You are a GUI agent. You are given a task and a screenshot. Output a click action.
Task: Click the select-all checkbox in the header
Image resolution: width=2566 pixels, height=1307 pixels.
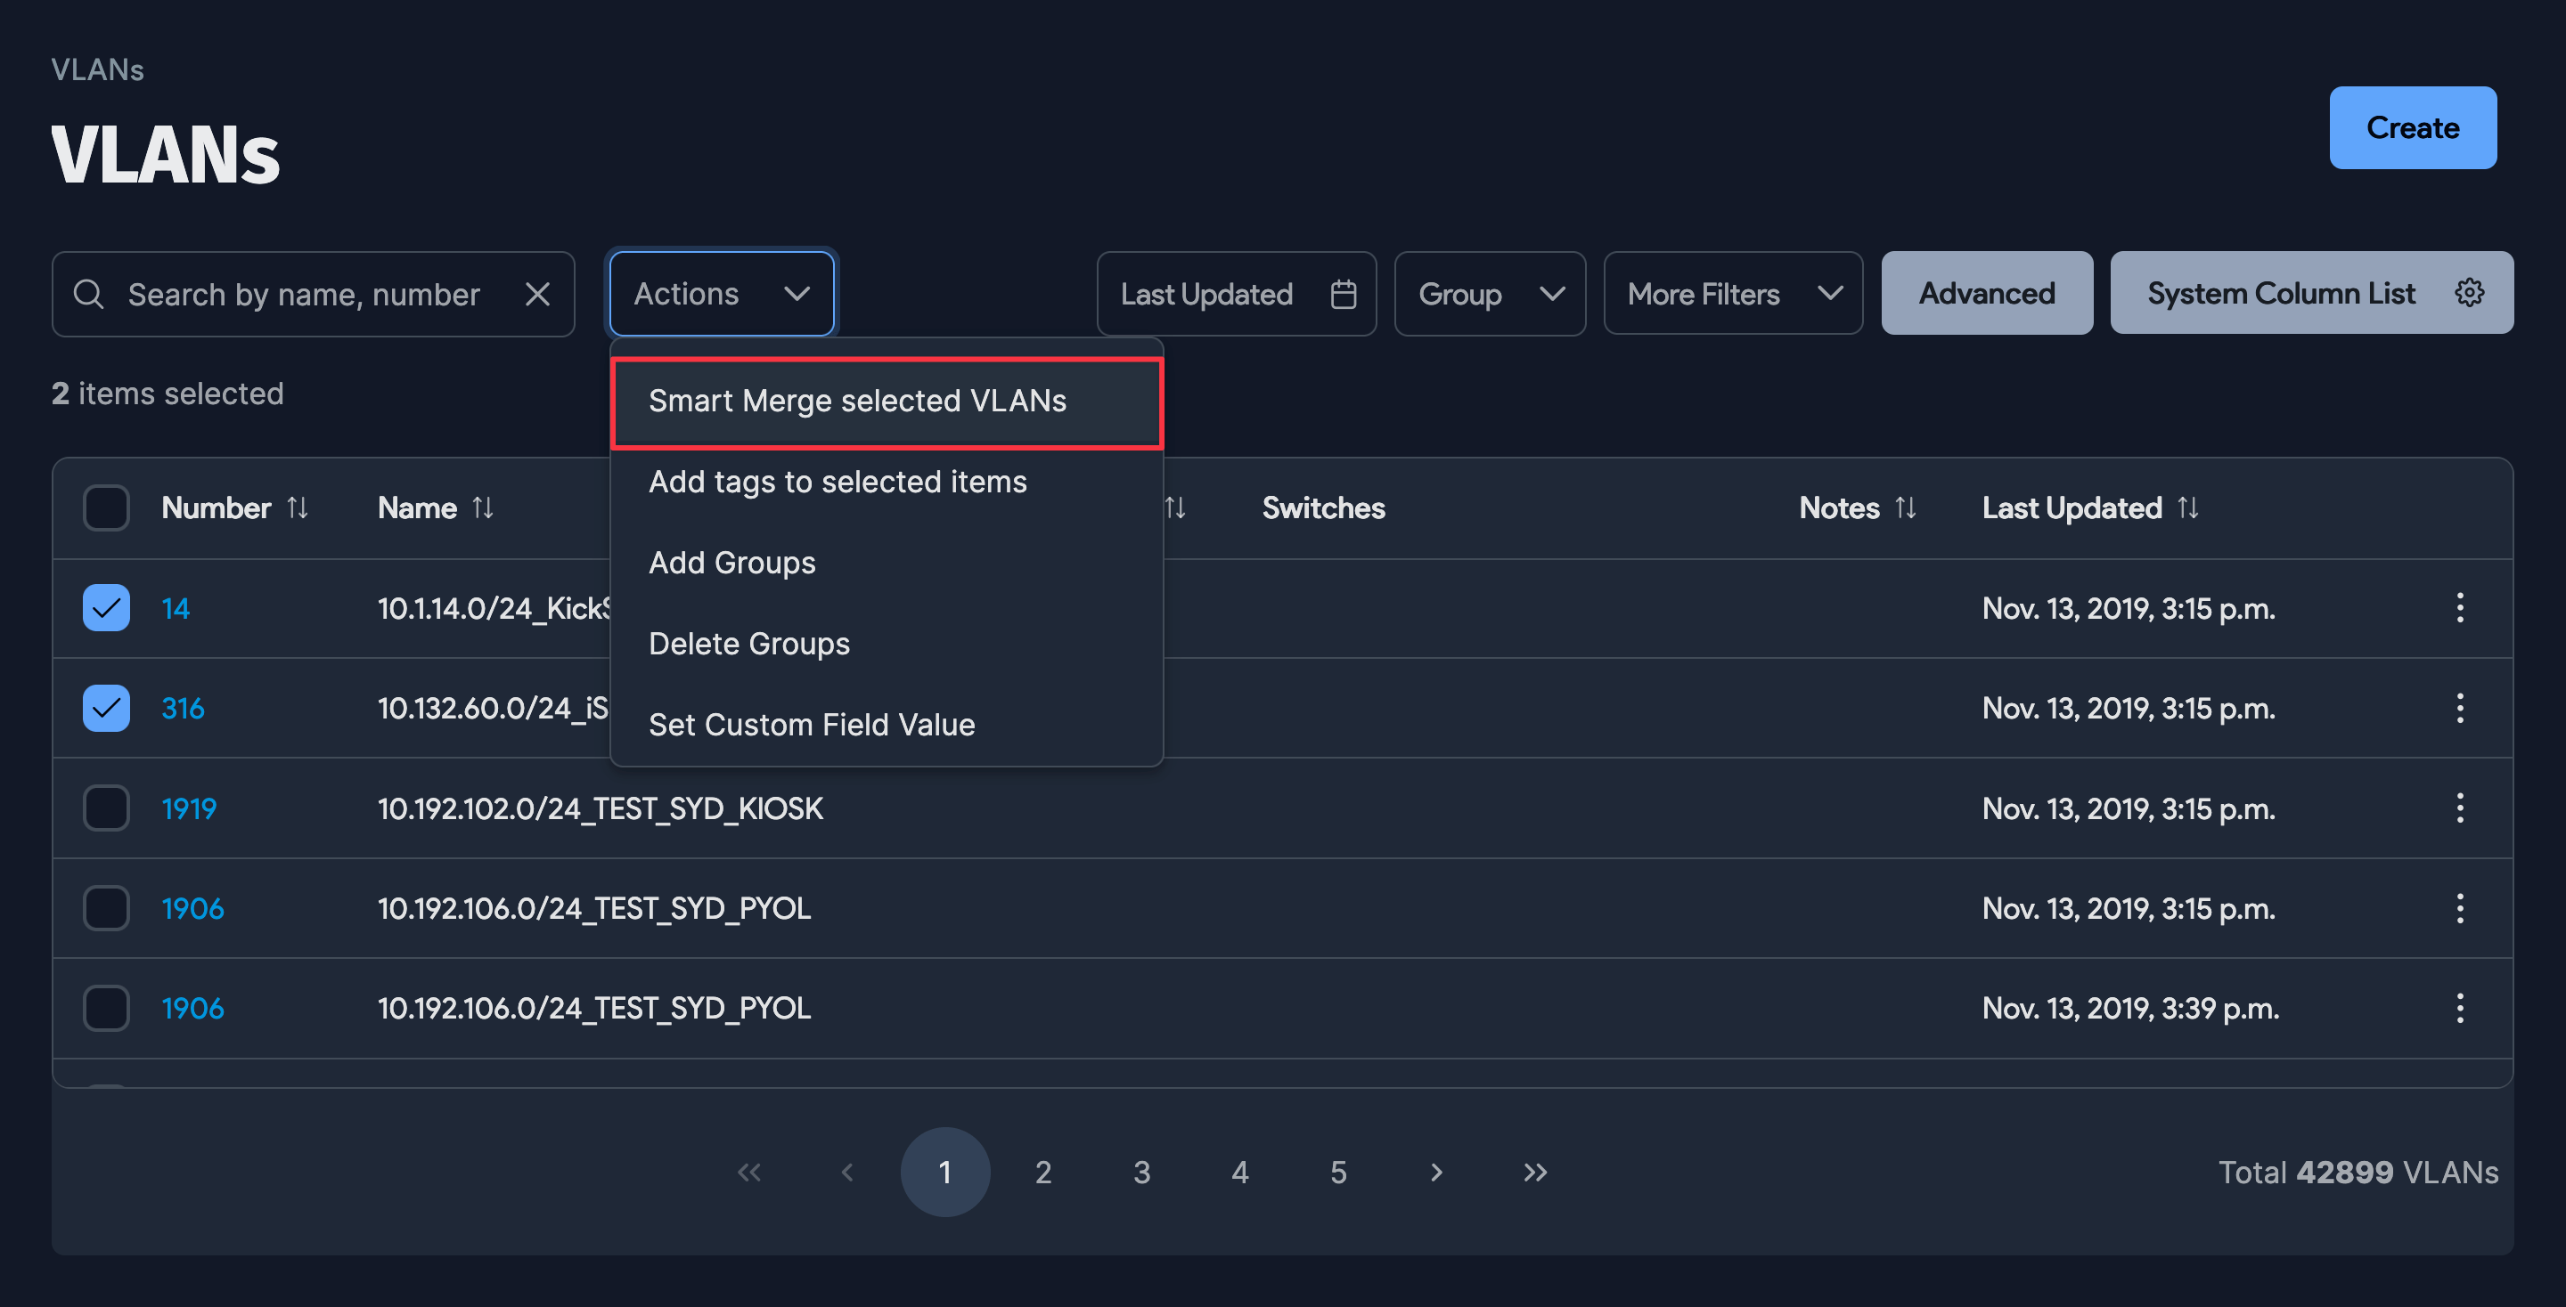(106, 507)
